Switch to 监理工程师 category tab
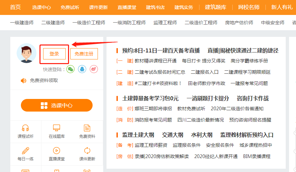This screenshot has width=296, height=172. (x=165, y=23)
